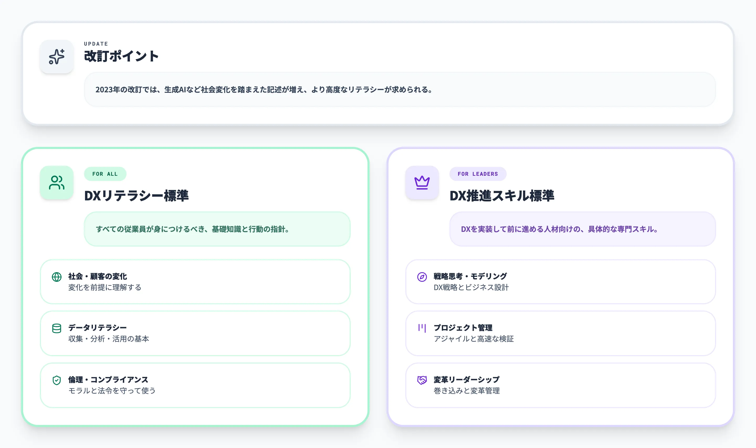The height and width of the screenshot is (448, 756).
Task: Select the shield-check icon for 倫理・コンプライアンス
Action: [x=57, y=380]
